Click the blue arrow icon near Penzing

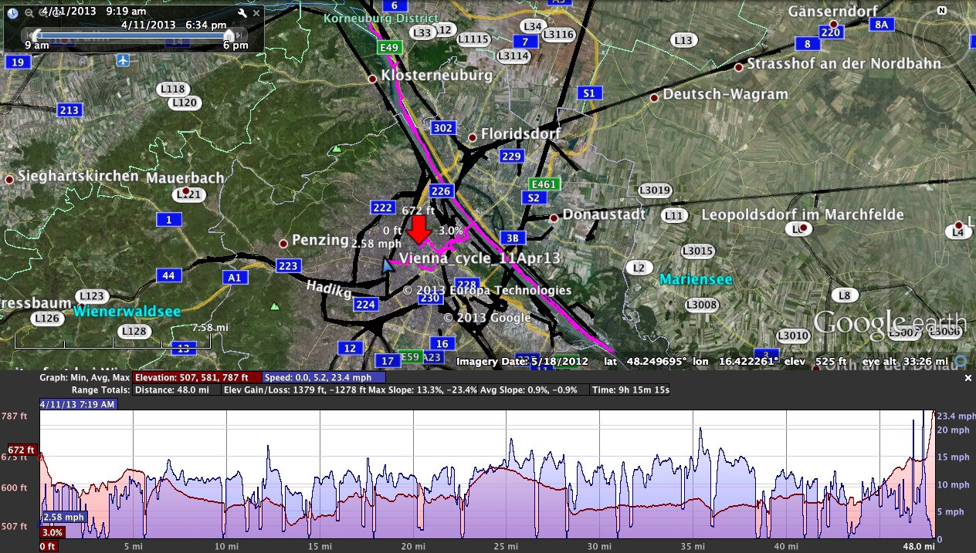click(388, 266)
